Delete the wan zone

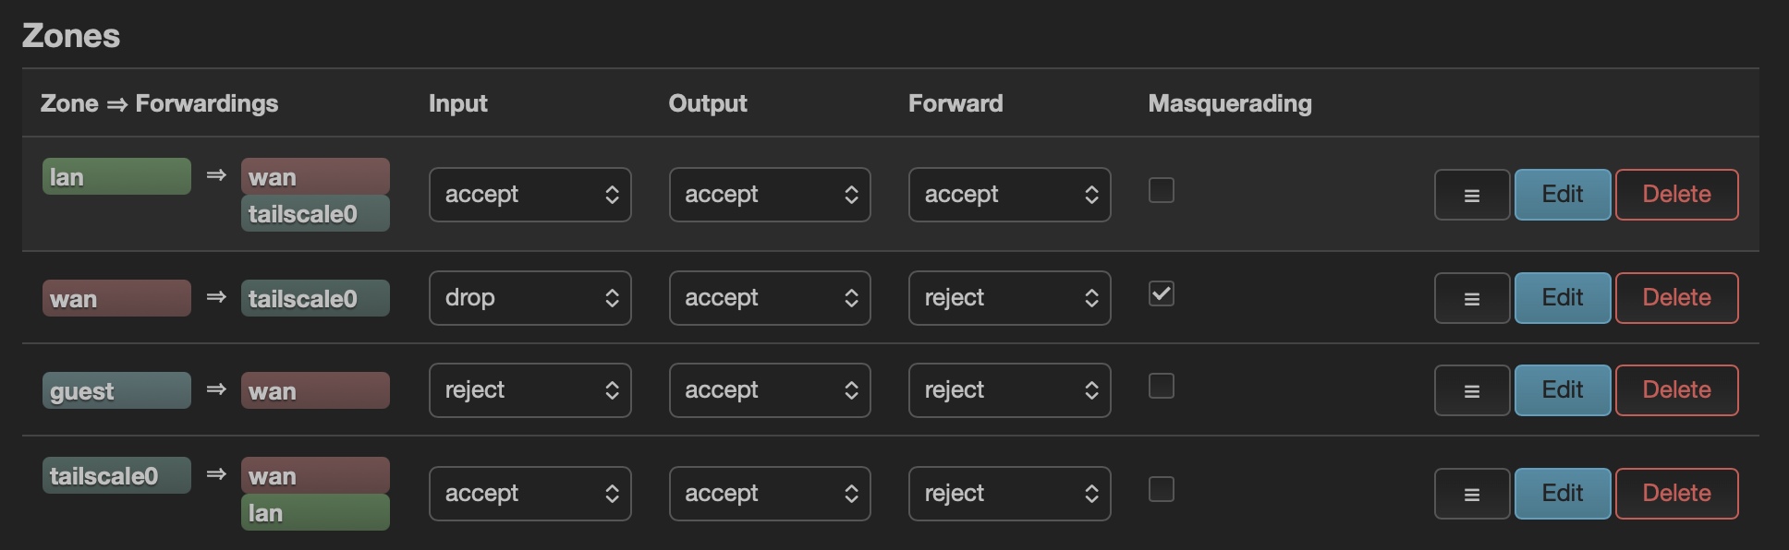click(1676, 298)
